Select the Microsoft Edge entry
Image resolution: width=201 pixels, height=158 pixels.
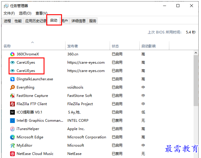click(x=30, y=137)
